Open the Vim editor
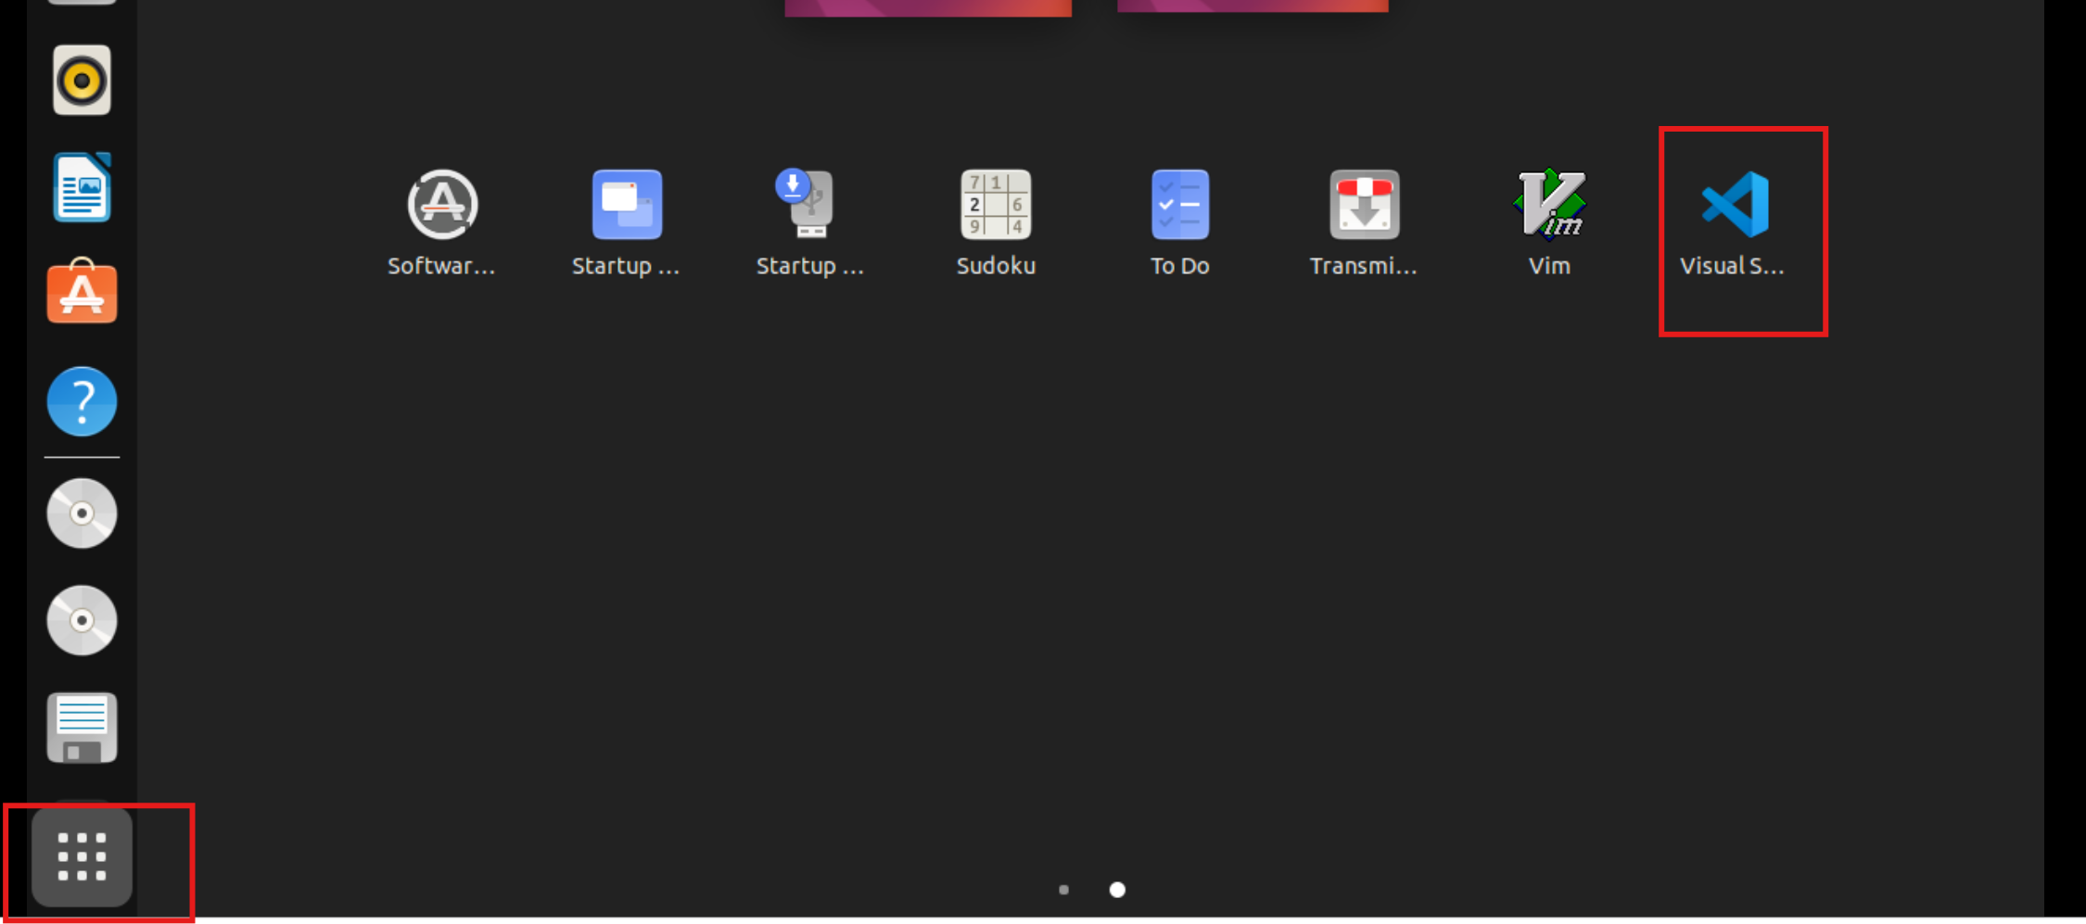Viewport: 2086px width, 924px height. tap(1549, 206)
